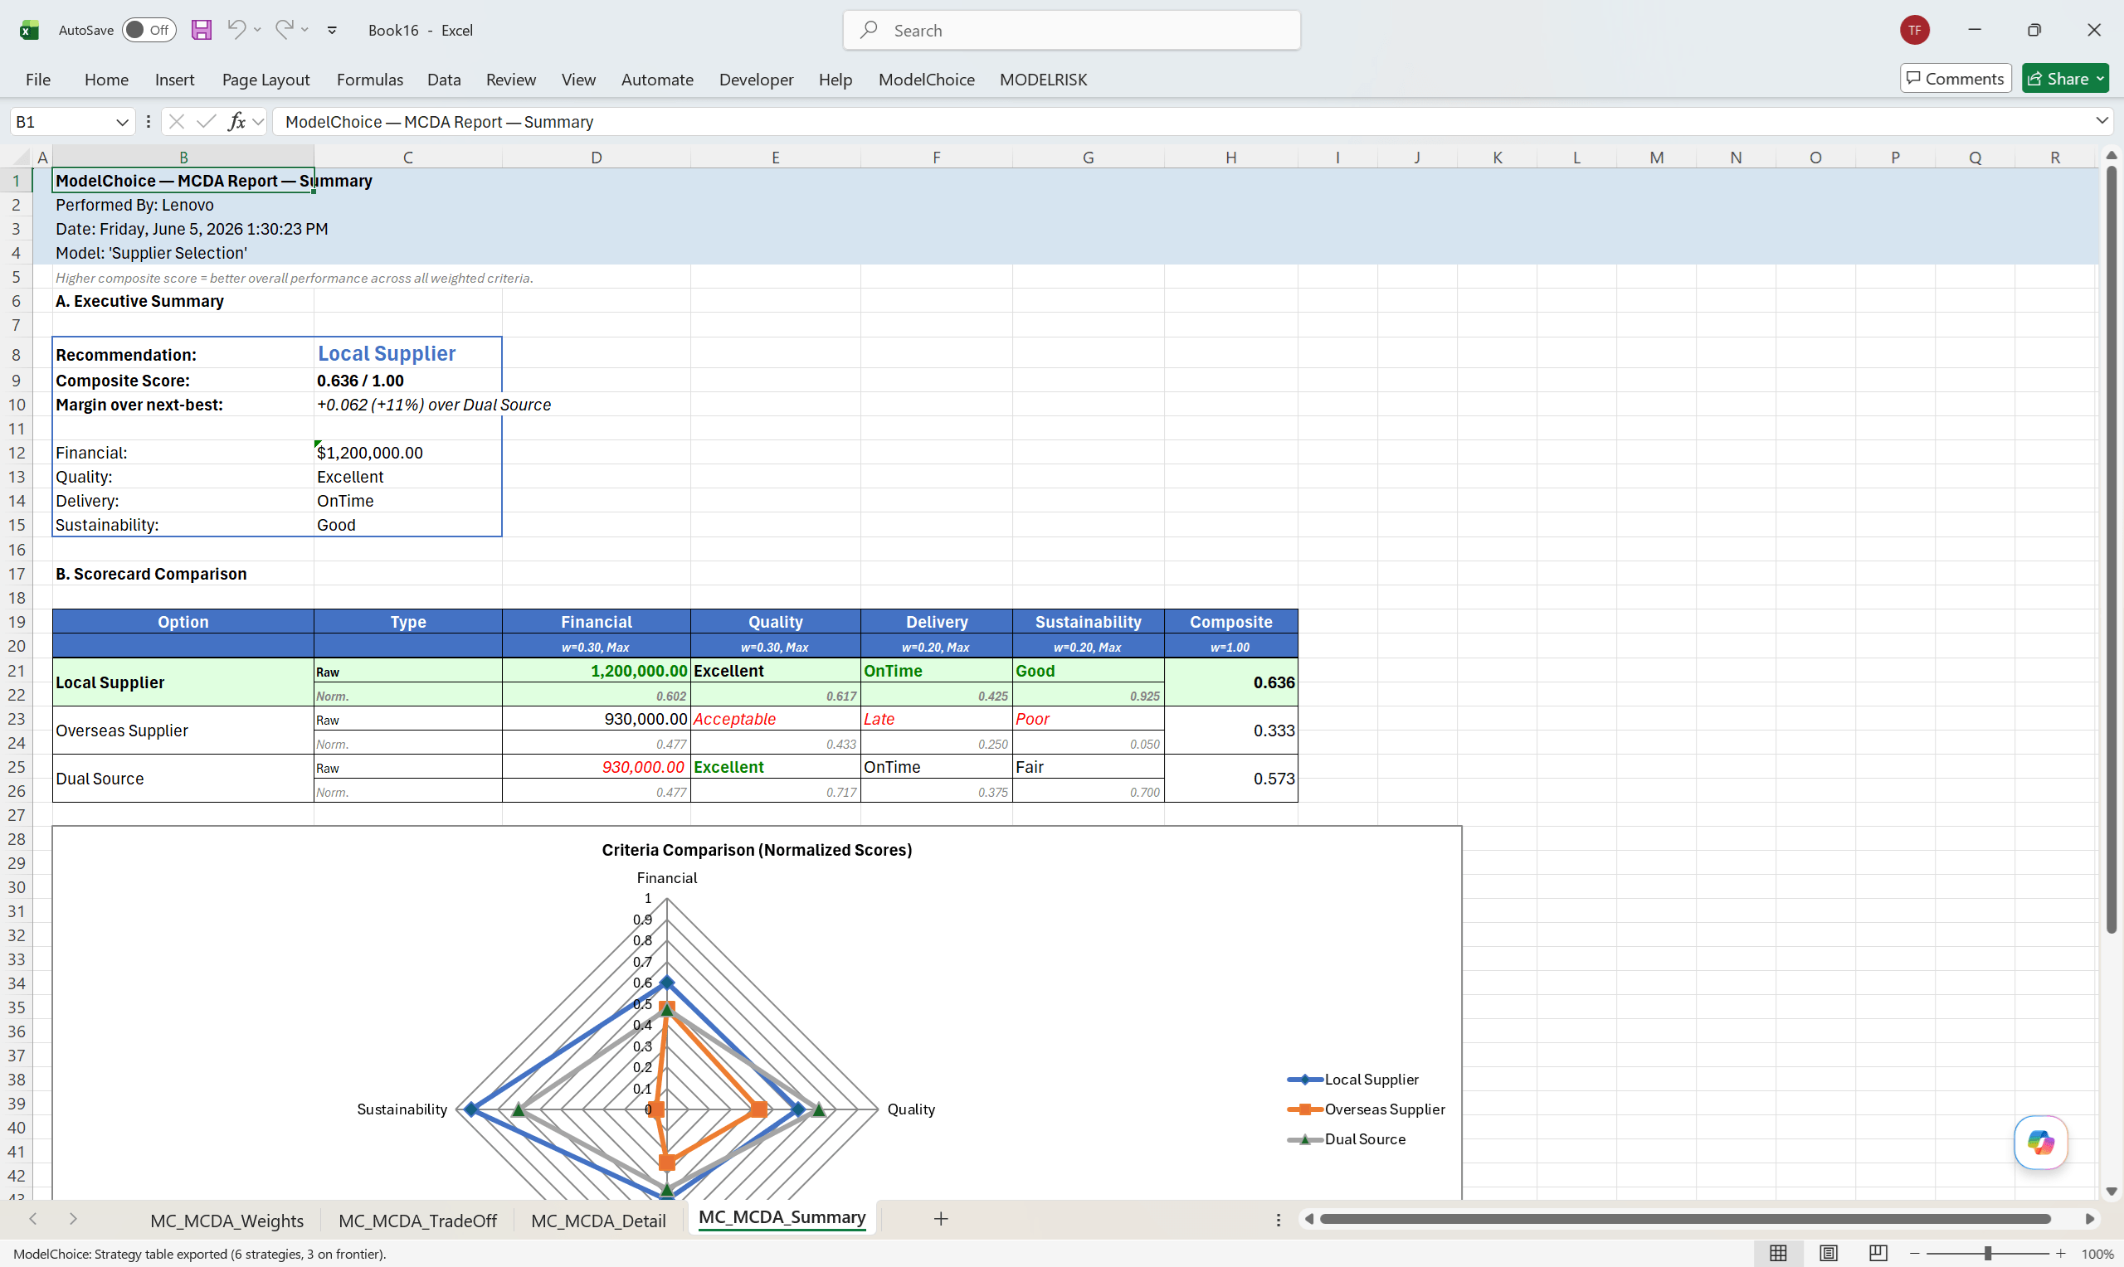Screen dimensions: 2124x1267
Task: Click the zoom slider handle
Action: (x=1987, y=1254)
